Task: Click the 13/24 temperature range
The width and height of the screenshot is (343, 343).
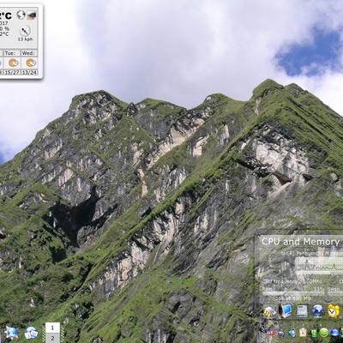Action: tap(29, 73)
